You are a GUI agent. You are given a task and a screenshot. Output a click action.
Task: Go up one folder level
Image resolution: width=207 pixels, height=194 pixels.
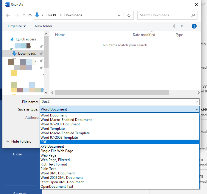(x=30, y=15)
